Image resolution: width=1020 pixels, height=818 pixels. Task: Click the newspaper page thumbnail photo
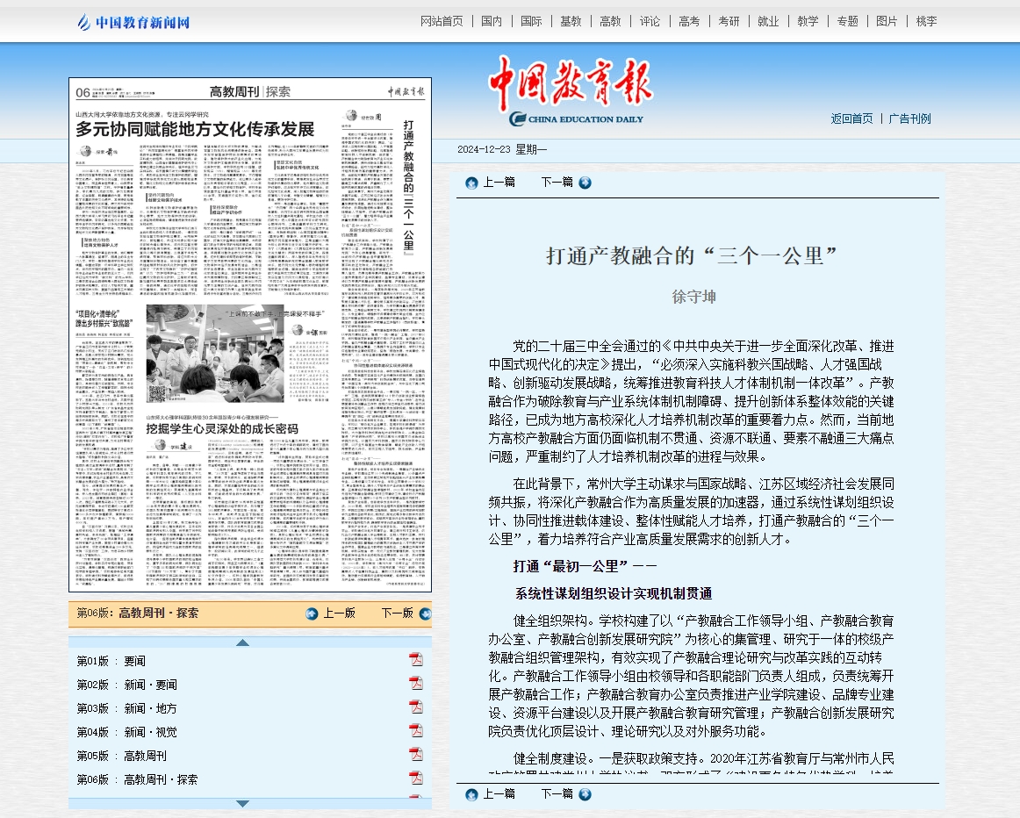(x=249, y=334)
